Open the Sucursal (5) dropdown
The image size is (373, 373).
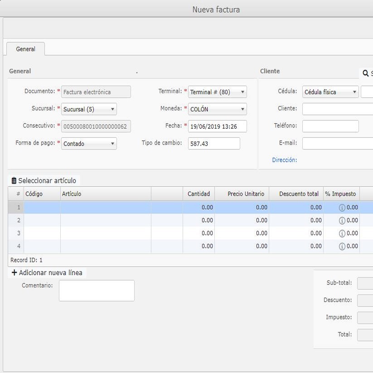click(x=88, y=109)
